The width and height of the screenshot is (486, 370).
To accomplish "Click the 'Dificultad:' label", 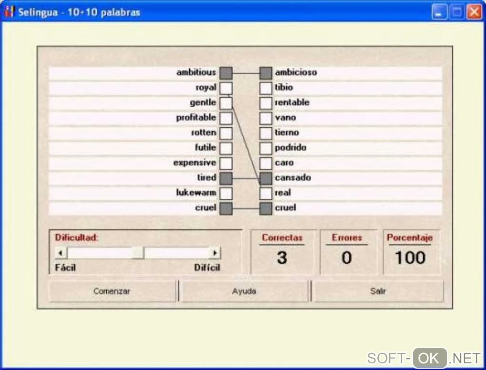I will 77,238.
